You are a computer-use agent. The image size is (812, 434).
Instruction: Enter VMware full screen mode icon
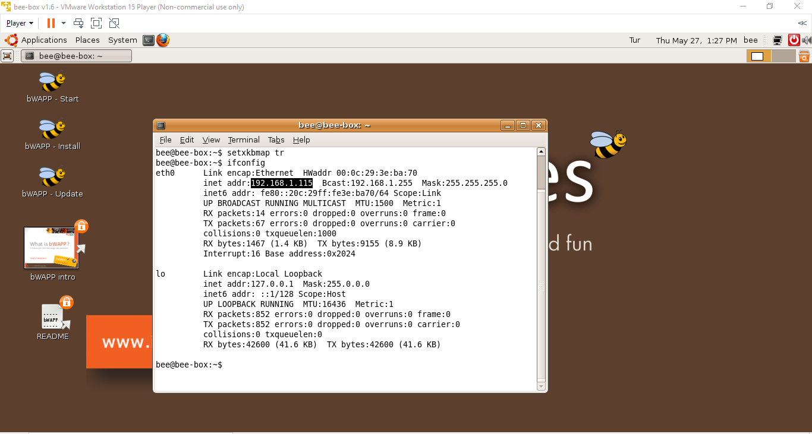point(96,23)
